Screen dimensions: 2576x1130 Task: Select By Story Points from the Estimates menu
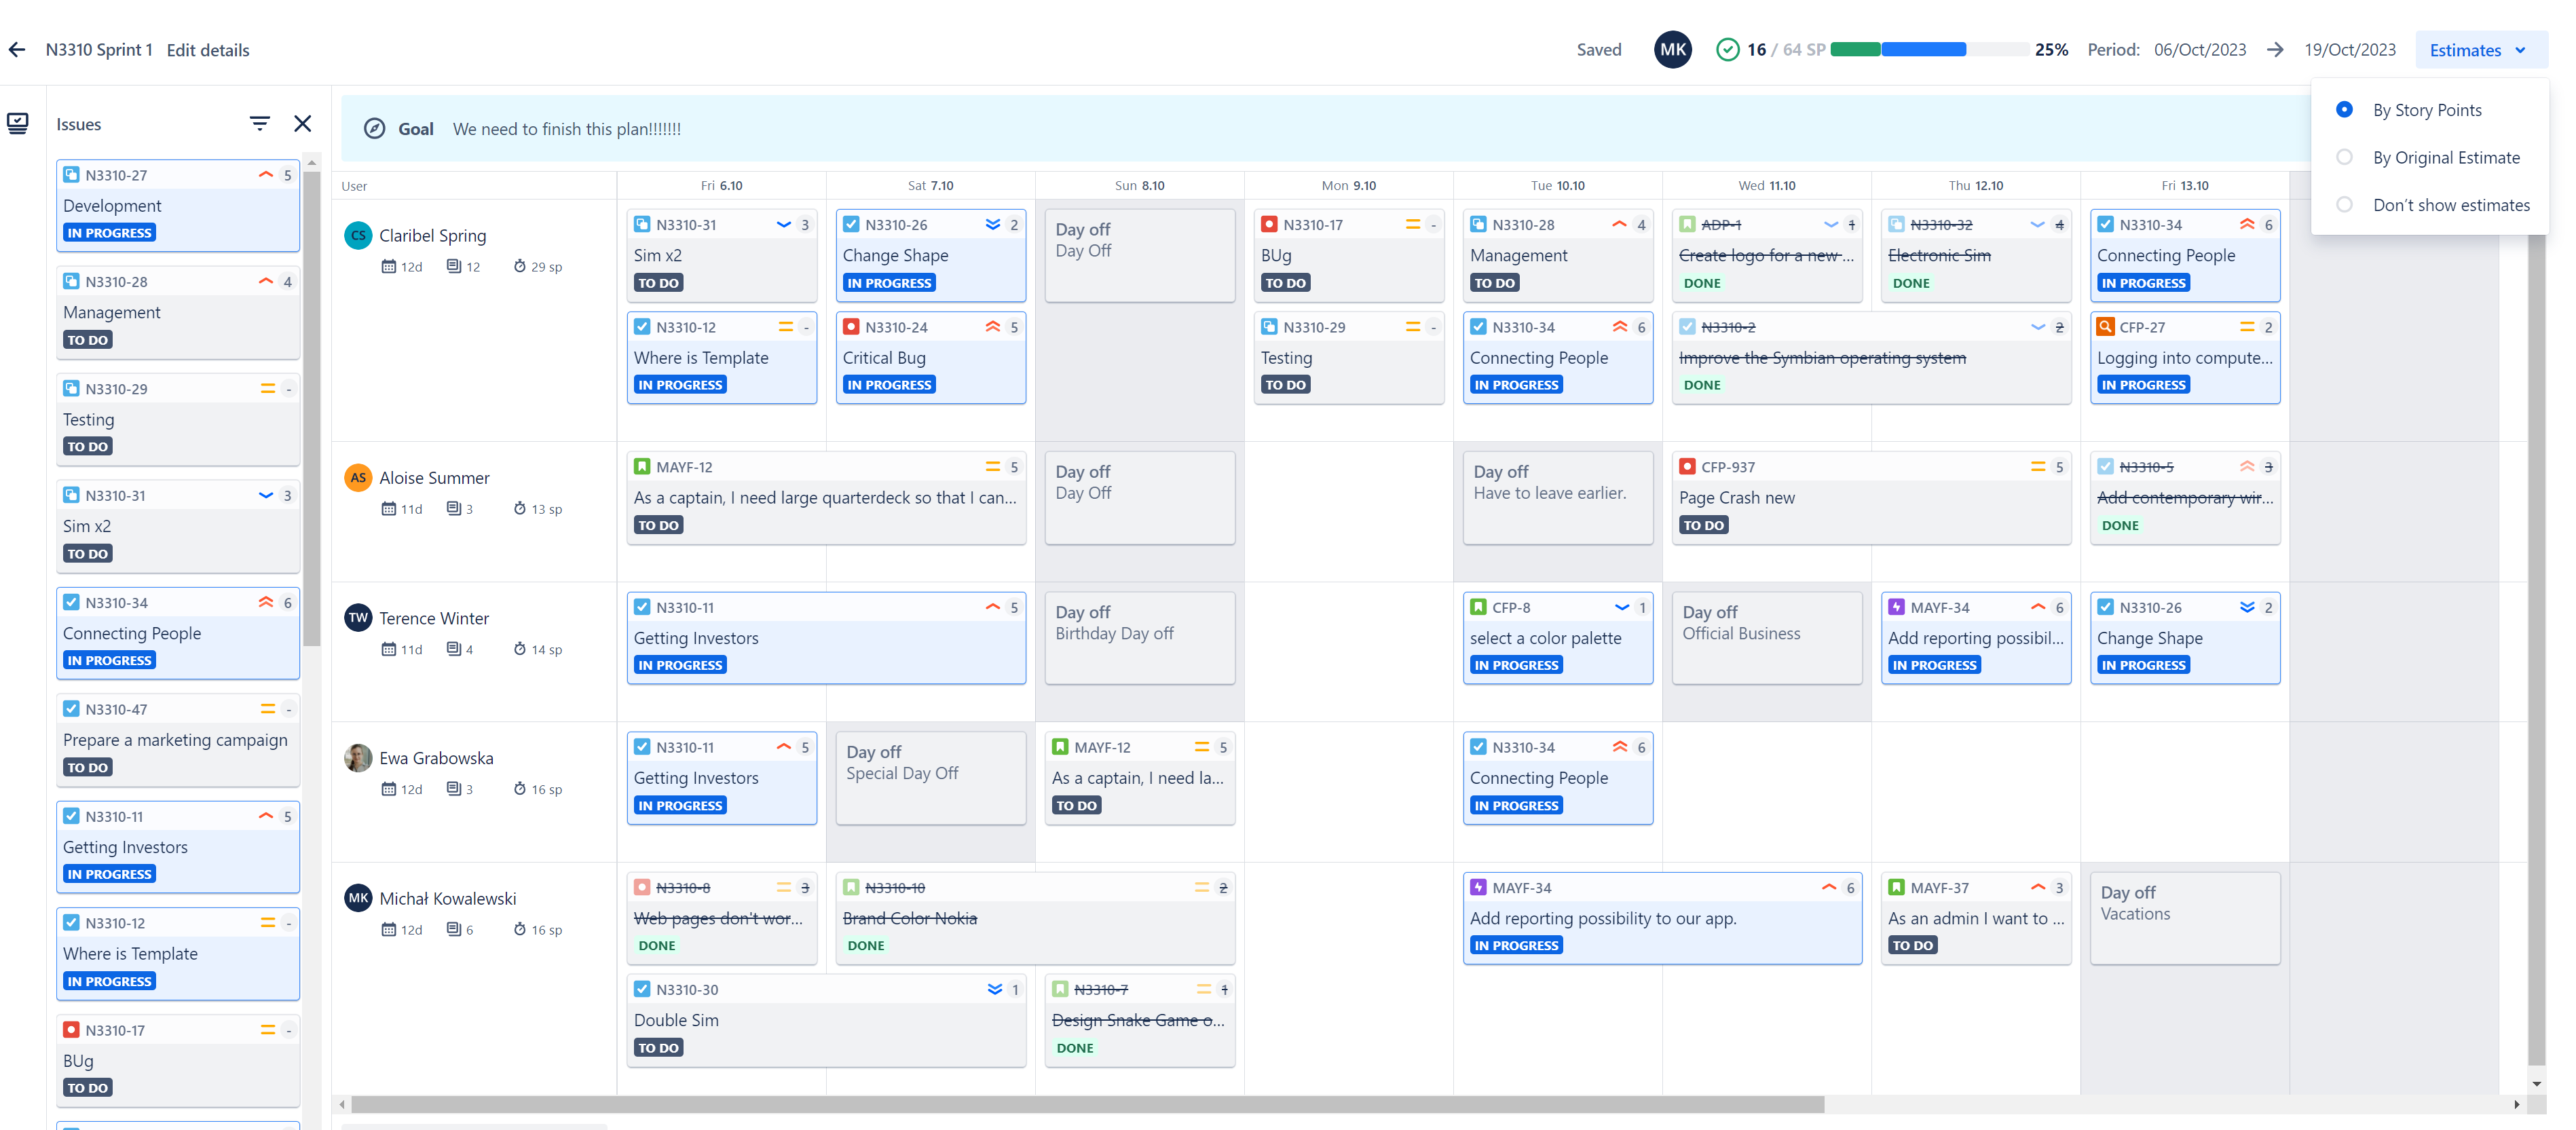point(2427,110)
